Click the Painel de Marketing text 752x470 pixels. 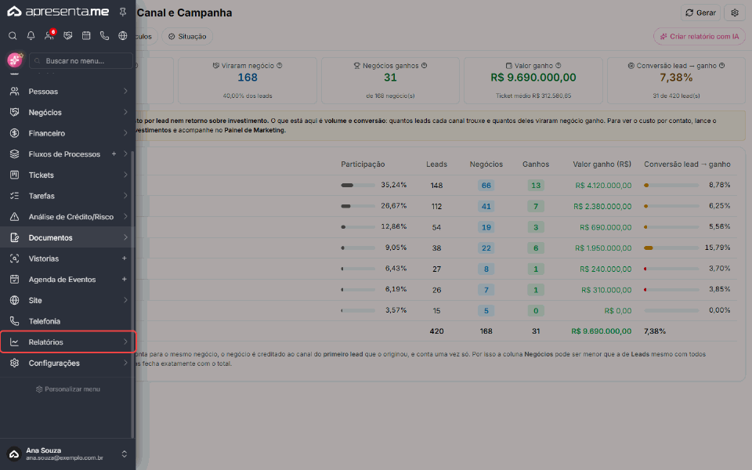click(x=254, y=130)
